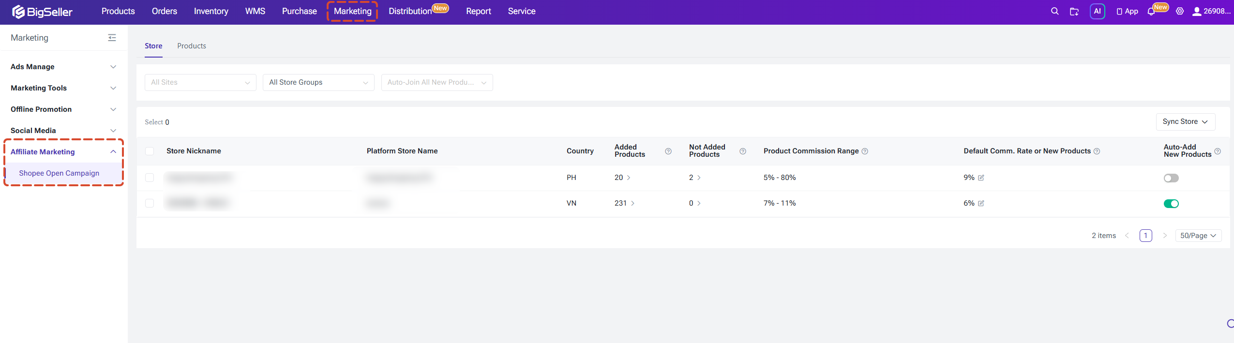Disable Auto-Add New Products for VN store

pyautogui.click(x=1171, y=204)
